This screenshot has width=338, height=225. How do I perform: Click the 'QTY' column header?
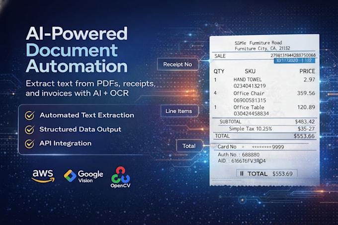[219, 71]
